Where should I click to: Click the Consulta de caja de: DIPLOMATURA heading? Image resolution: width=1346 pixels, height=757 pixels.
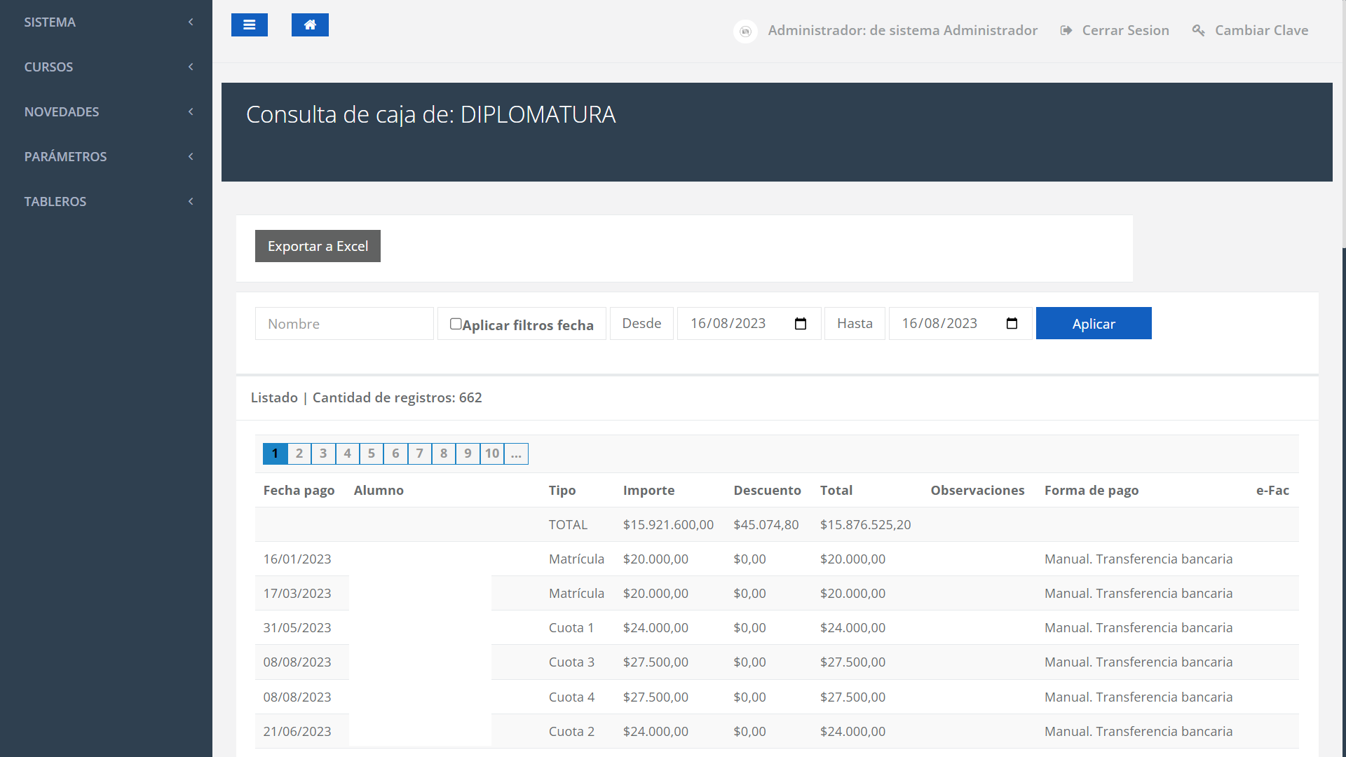click(x=430, y=114)
